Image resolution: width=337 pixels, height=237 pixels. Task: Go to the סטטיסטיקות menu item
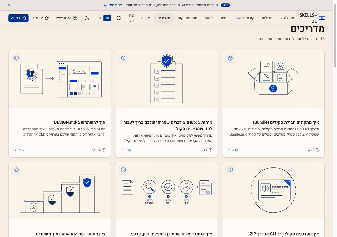pyautogui.click(x=187, y=18)
